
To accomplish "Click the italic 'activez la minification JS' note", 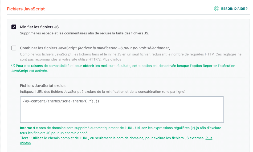I will pos(124,48).
